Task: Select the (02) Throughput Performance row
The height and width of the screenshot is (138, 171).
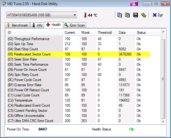Action: [79, 39]
